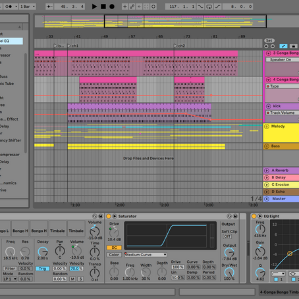Open the Speaker On automation chooser

[283, 60]
